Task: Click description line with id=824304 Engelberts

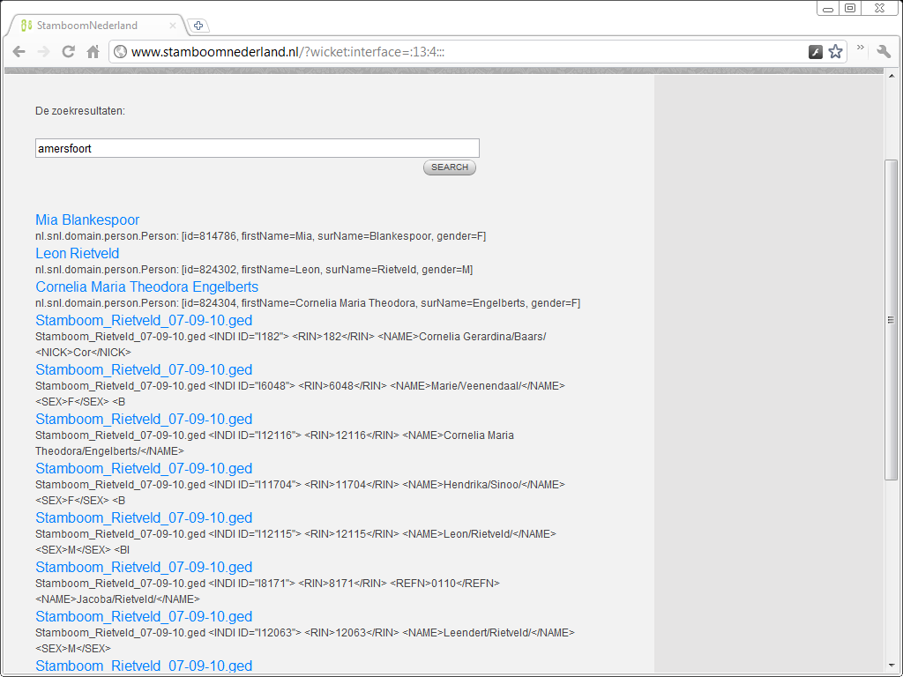Action: (x=308, y=303)
